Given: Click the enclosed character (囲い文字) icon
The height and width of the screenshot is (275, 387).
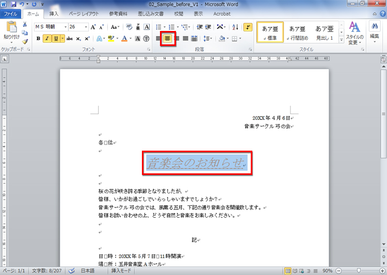Looking at the screenshot, I should click(x=147, y=39).
